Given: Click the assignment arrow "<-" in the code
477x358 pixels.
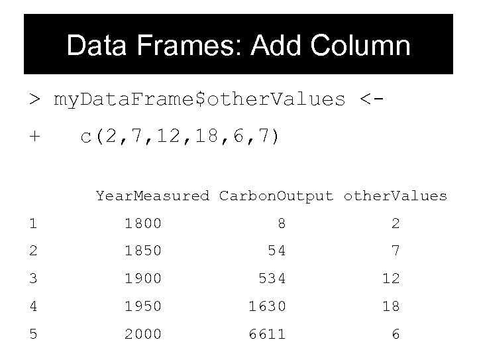Looking at the screenshot, I should pos(372,99).
